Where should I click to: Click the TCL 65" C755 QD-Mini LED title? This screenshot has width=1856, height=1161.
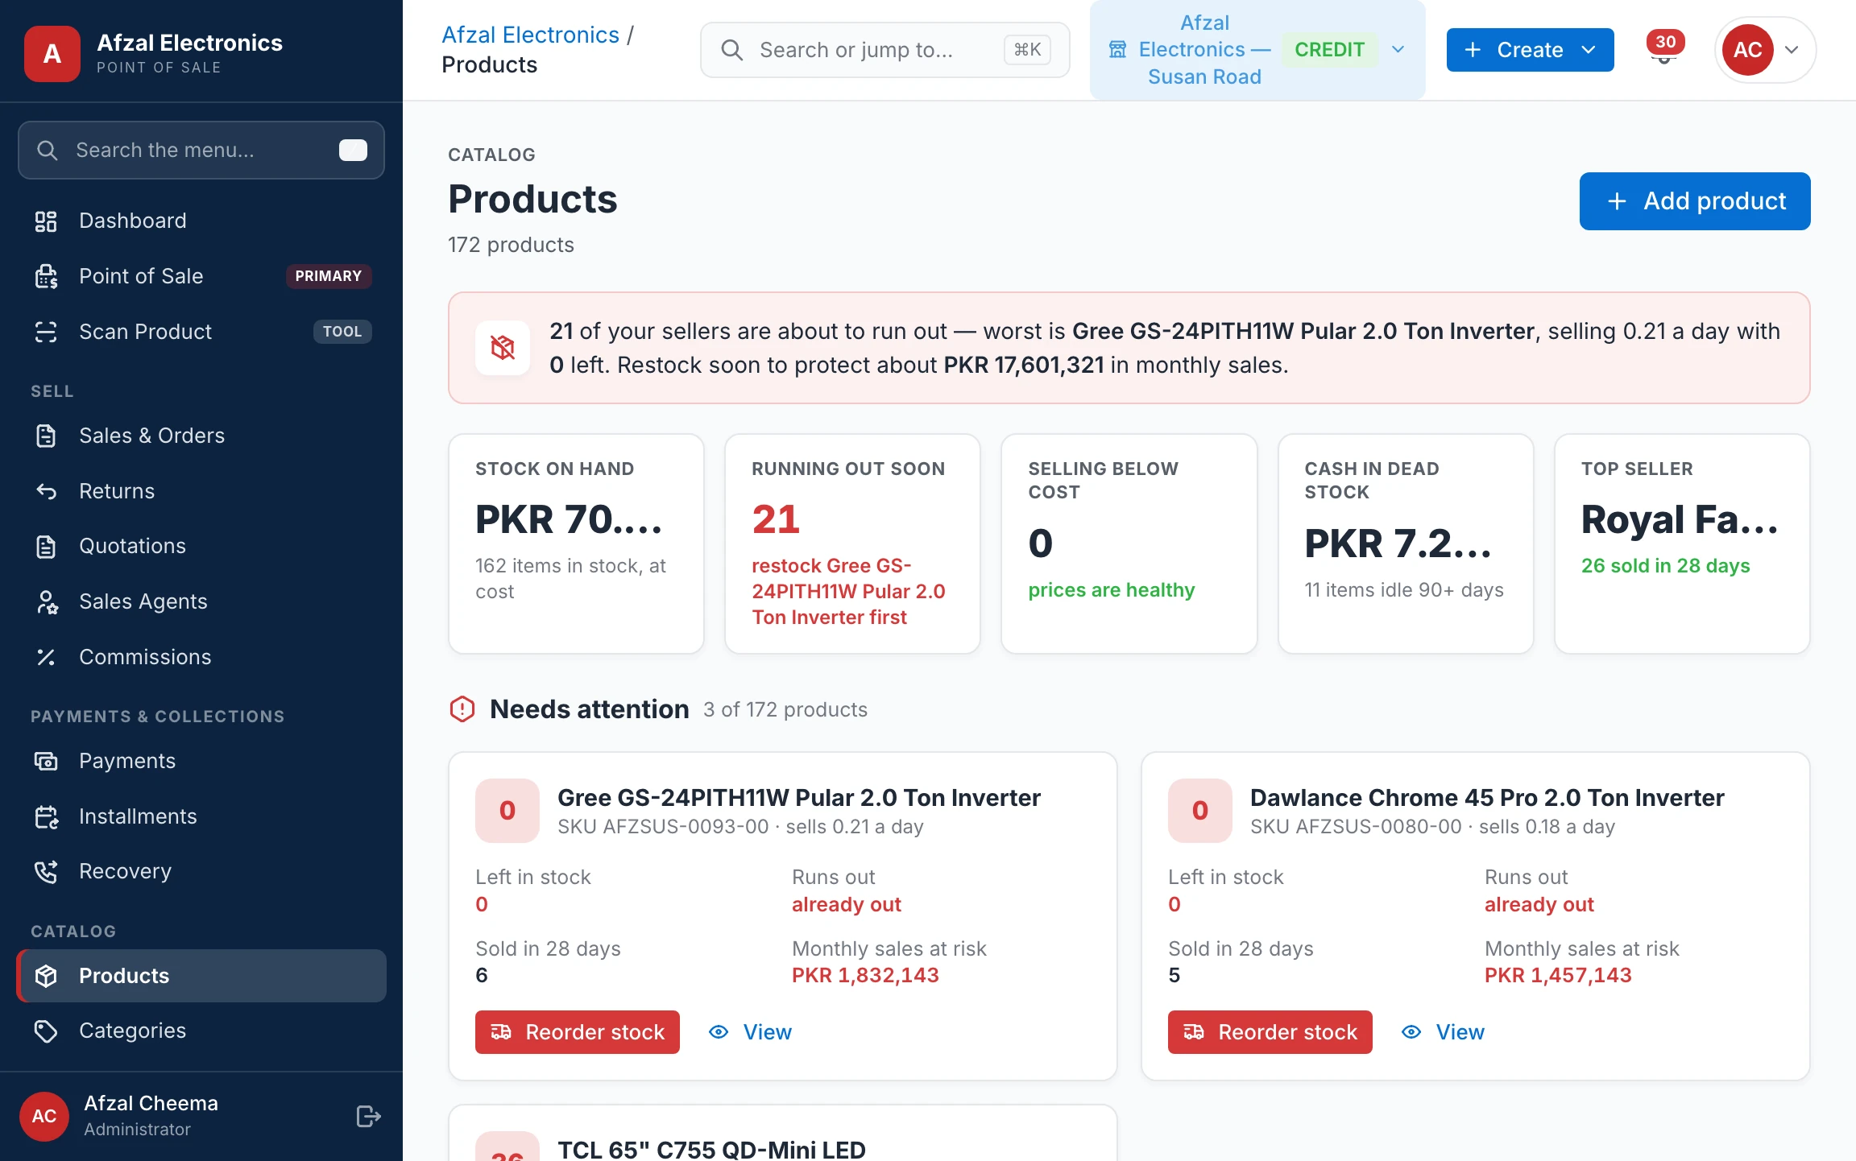point(711,1149)
